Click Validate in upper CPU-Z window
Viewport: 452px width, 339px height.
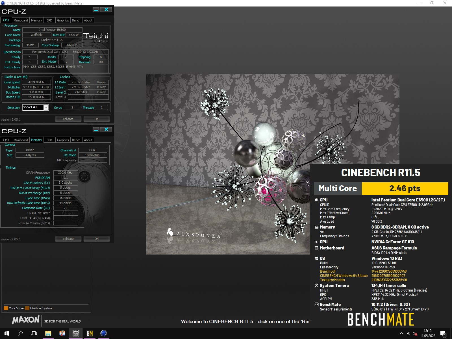point(68,119)
